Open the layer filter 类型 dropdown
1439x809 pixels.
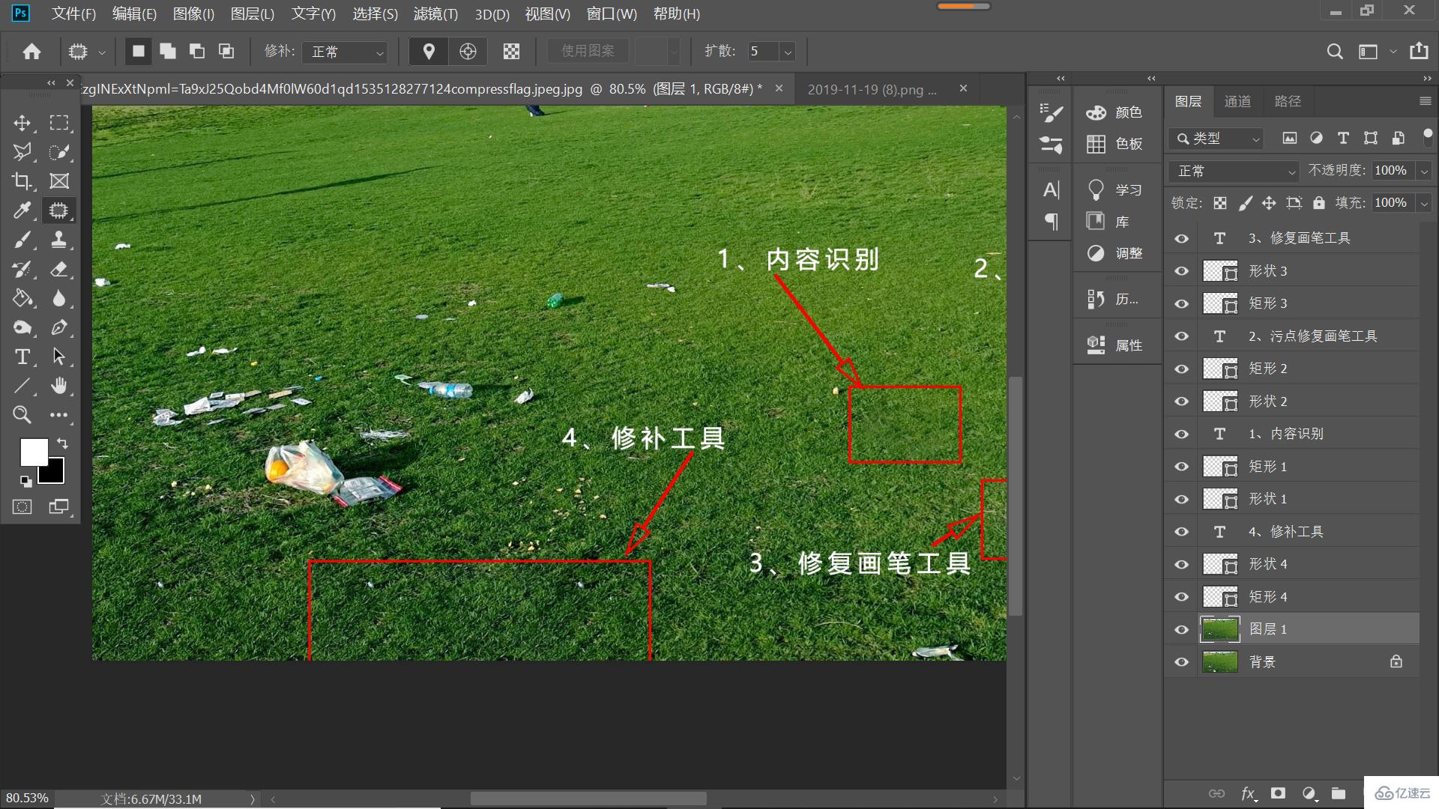coord(1216,139)
